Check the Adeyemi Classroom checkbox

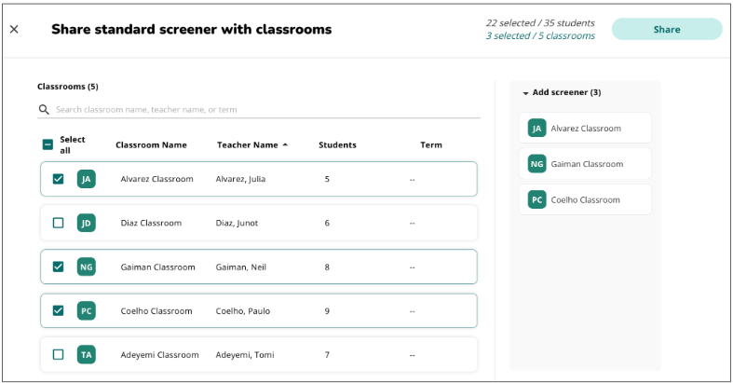[x=58, y=355]
